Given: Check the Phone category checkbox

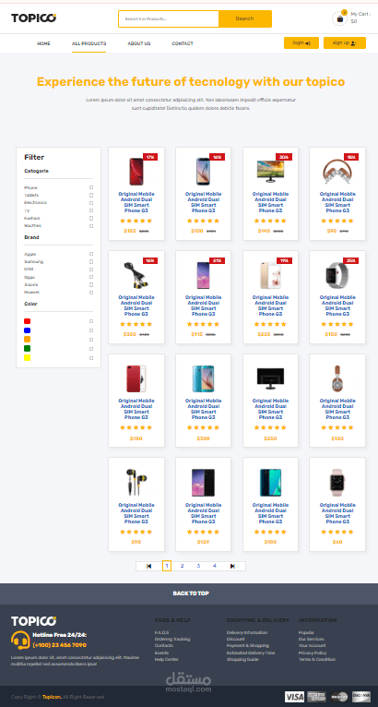Looking at the screenshot, I should (x=91, y=187).
